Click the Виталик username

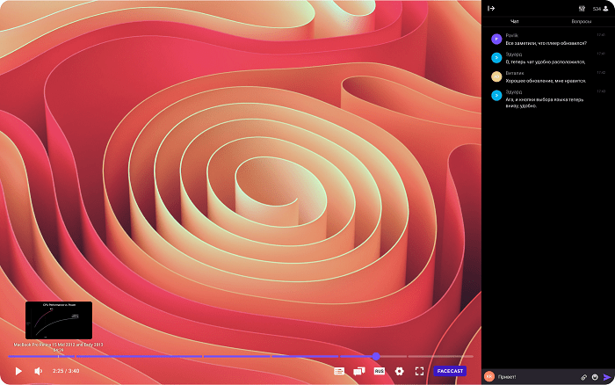point(515,73)
